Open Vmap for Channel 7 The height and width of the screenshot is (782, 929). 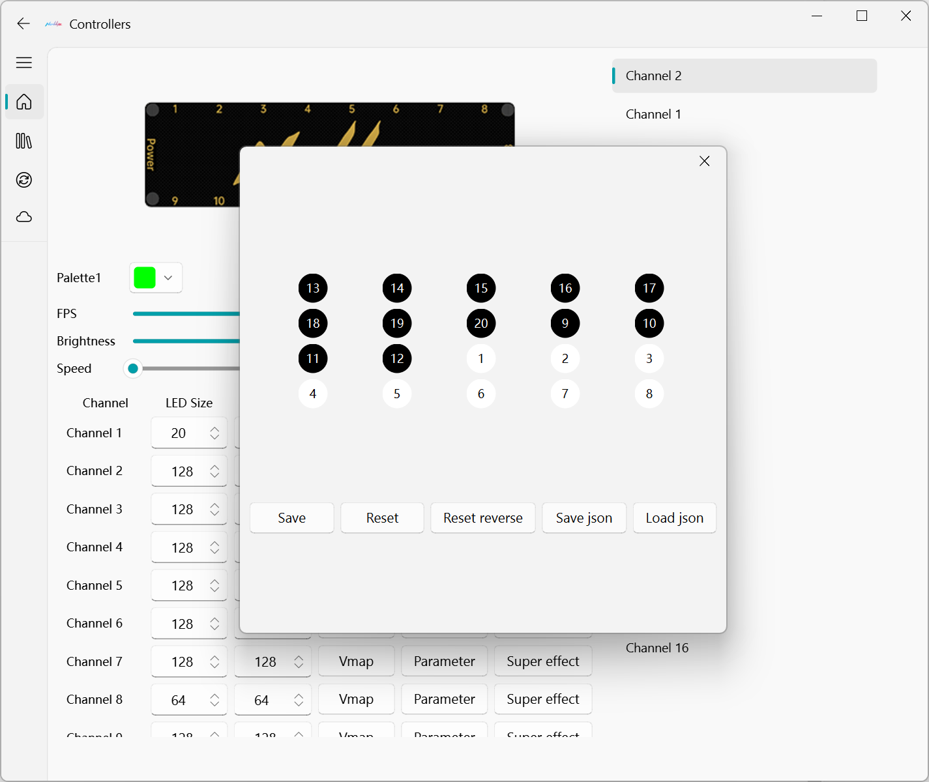pyautogui.click(x=356, y=661)
